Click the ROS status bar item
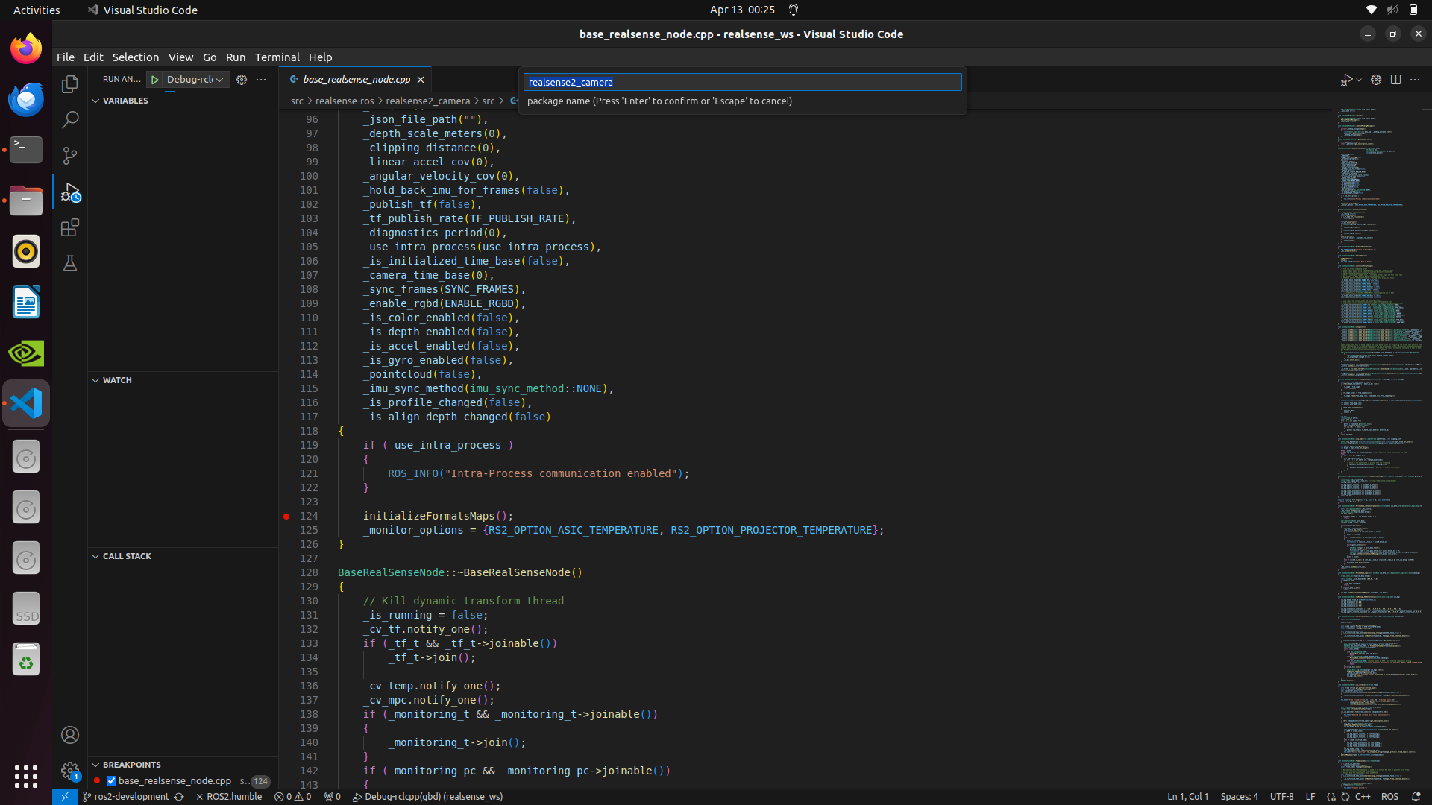This screenshot has height=805, width=1432. tap(1390, 797)
